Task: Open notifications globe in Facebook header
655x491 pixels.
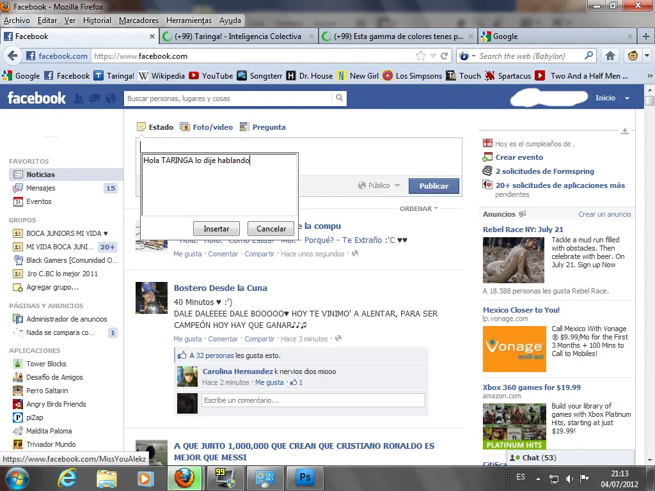Action: coord(110,98)
